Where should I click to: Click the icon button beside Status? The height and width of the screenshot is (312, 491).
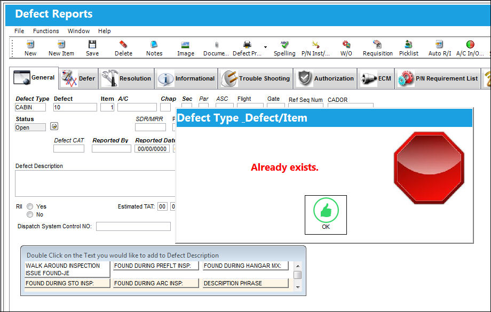(54, 126)
